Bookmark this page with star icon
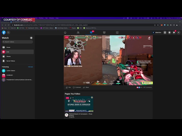The height and width of the screenshot is (136, 182). 158,25
